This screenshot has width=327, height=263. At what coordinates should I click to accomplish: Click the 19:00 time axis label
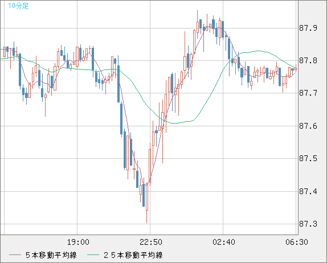pyautogui.click(x=78, y=242)
